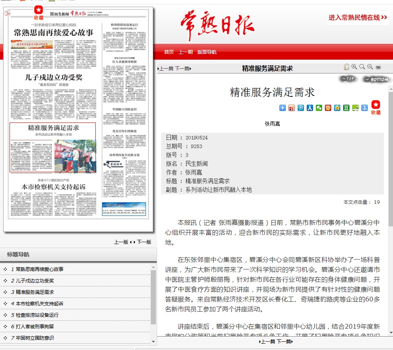393x350 pixels.
Task: Click the zoom-in magnifier with plus sign
Action: point(354,67)
